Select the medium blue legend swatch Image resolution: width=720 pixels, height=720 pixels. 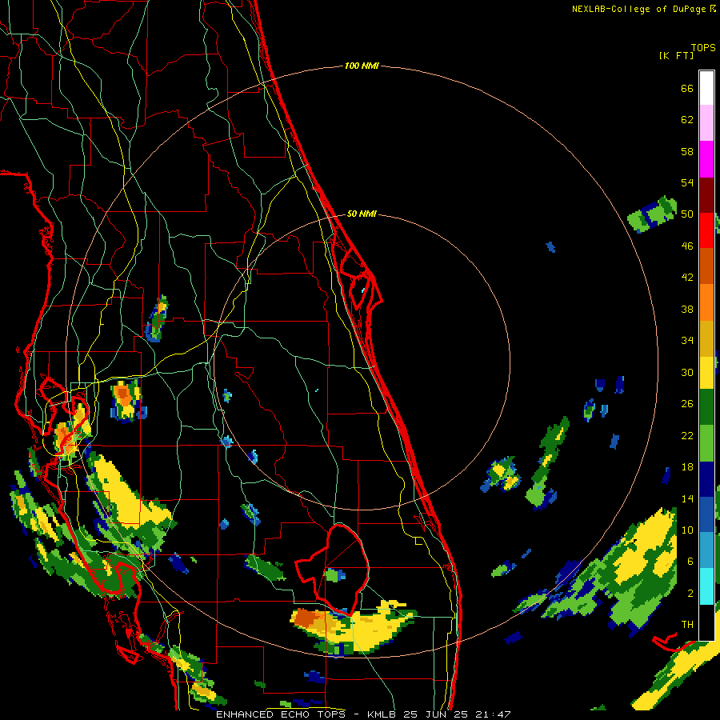[x=706, y=514]
